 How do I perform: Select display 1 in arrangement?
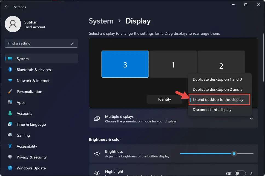point(173,64)
